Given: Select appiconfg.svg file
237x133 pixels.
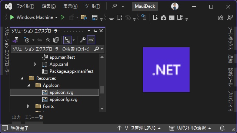Looking at the screenshot, I should coord(63,99).
